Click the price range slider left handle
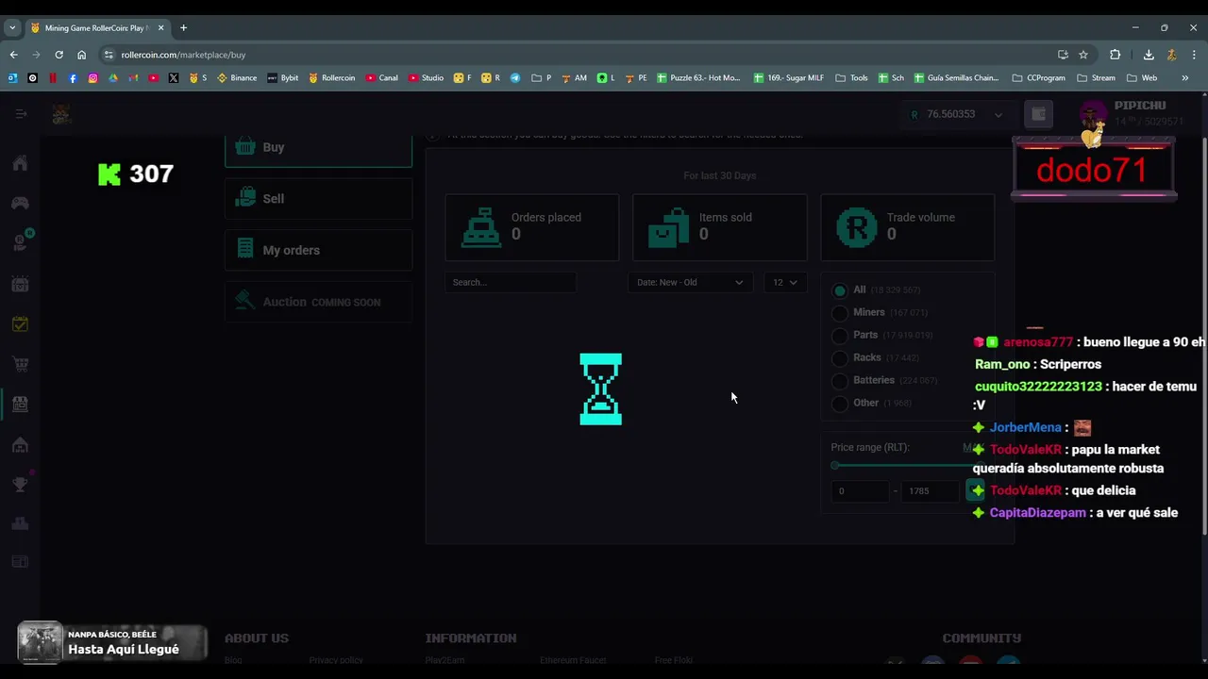This screenshot has height=679, width=1208. (835, 466)
